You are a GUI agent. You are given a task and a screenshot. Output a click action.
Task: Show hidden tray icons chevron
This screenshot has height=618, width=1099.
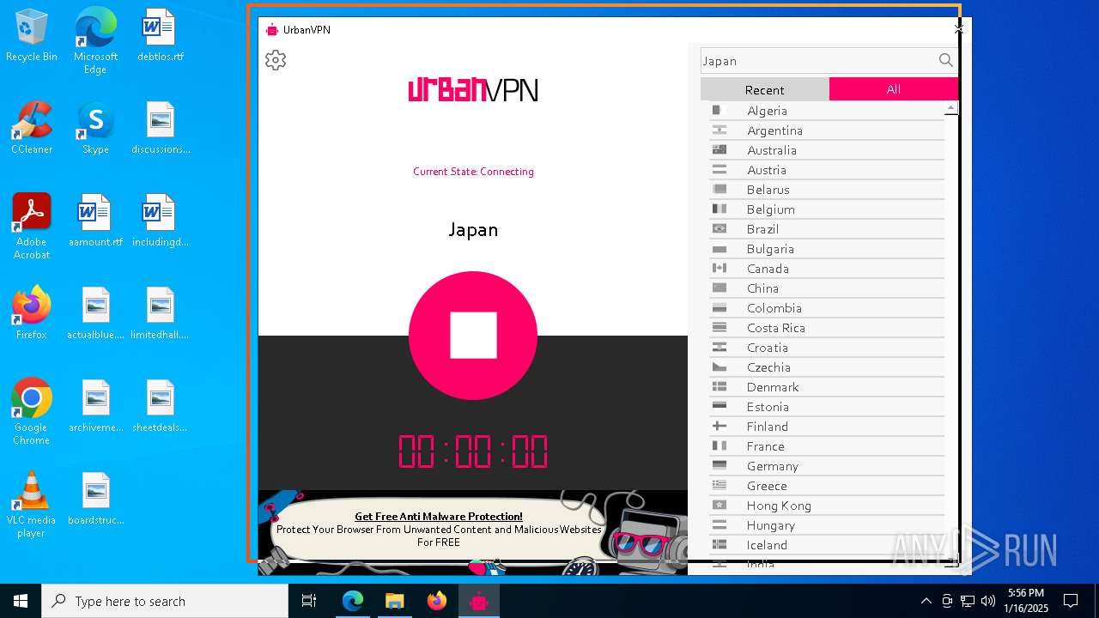[926, 601]
